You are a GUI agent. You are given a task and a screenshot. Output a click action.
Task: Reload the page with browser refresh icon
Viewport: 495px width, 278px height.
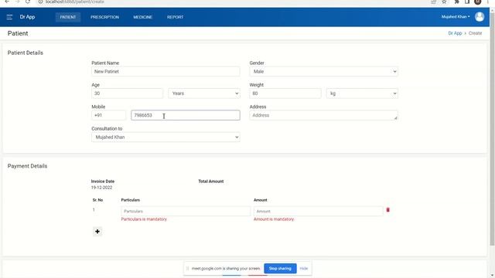click(28, 2)
